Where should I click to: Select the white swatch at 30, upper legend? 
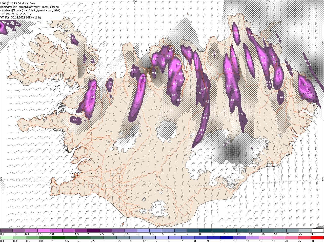(317, 231)
